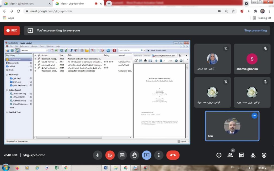Mute the microphone in Meet
The image size is (274, 171).
tap(98, 155)
